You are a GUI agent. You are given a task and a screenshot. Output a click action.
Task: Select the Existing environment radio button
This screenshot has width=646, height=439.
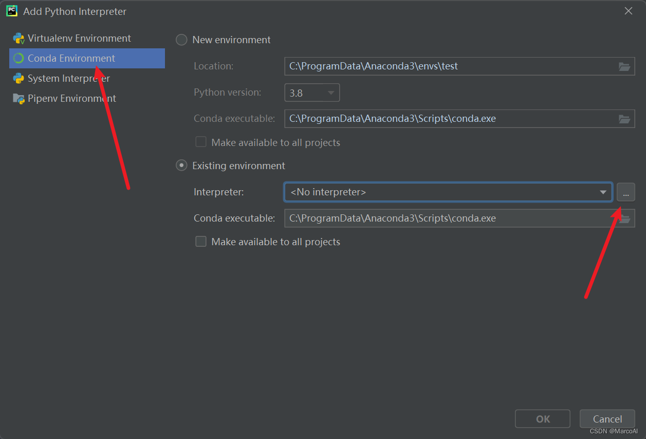(181, 166)
